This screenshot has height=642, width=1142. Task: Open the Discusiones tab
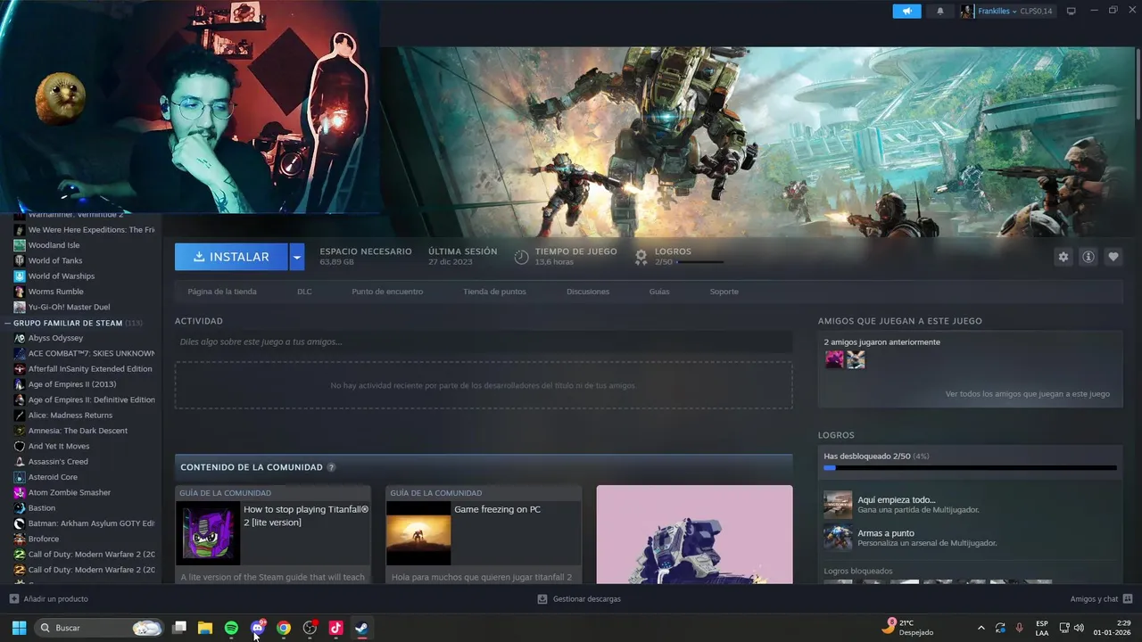click(588, 292)
